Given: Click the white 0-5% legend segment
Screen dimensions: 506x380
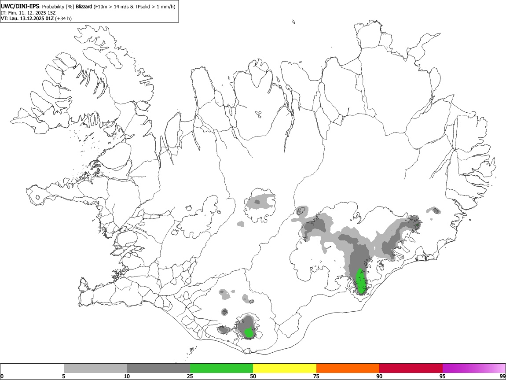Looking at the screenshot, I should point(32,369).
